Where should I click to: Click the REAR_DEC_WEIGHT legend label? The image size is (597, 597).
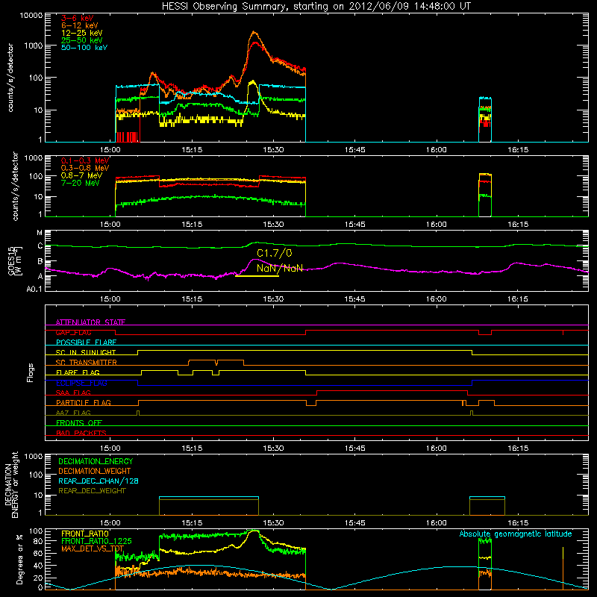pos(92,491)
